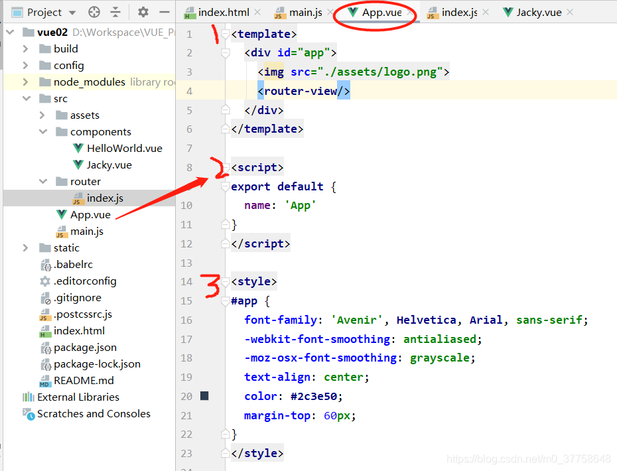
Task: Click the JS file icon of main.js in tree
Action: (62, 232)
